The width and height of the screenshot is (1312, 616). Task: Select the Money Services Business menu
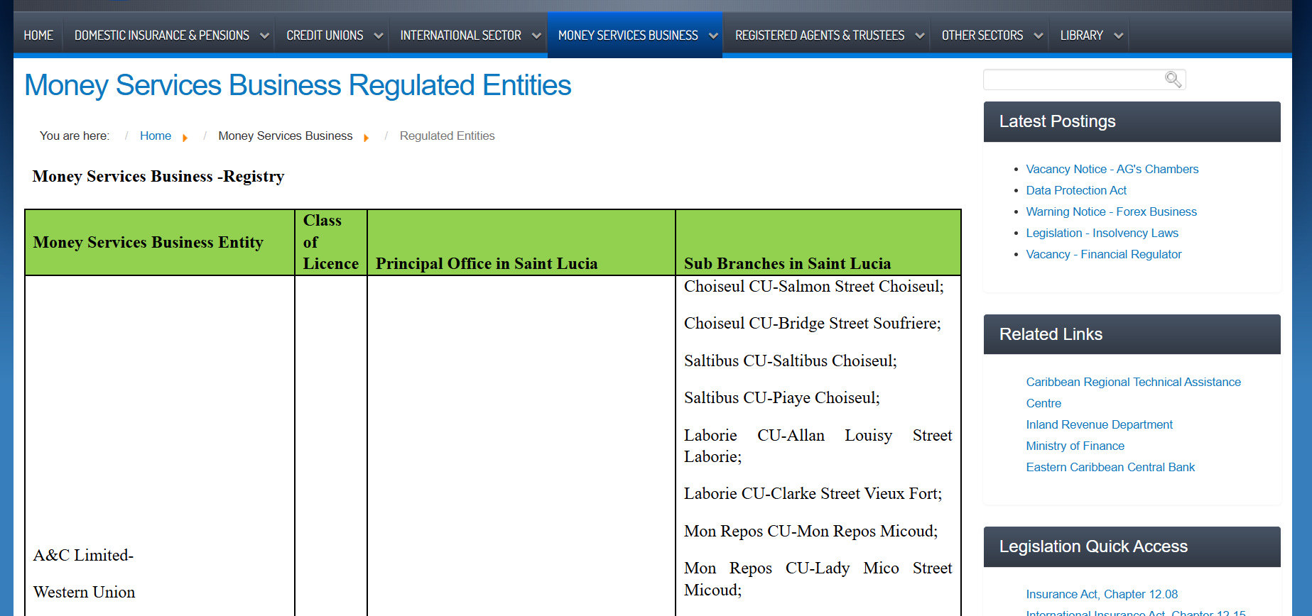[628, 35]
